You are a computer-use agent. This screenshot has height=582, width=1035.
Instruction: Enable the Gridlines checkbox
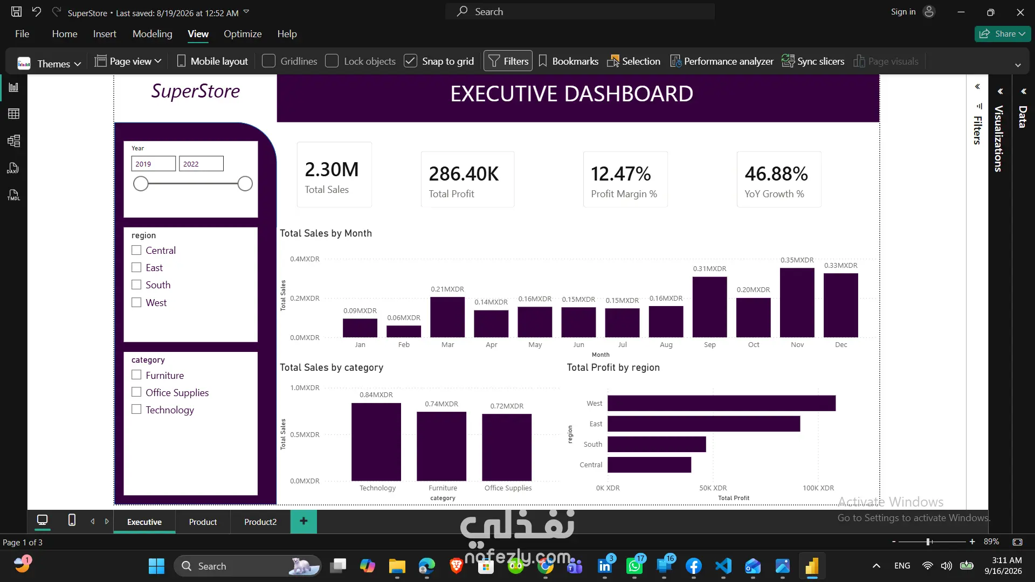(x=268, y=61)
